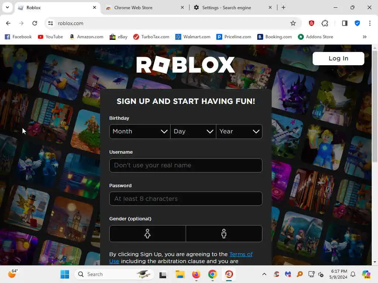Show hidden system tray icons
This screenshot has height=283, width=378.
(x=264, y=274)
